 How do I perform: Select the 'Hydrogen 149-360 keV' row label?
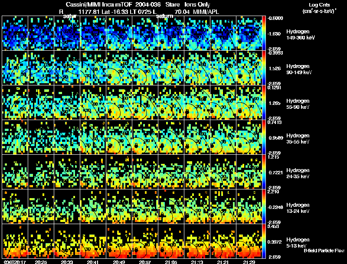301,35
